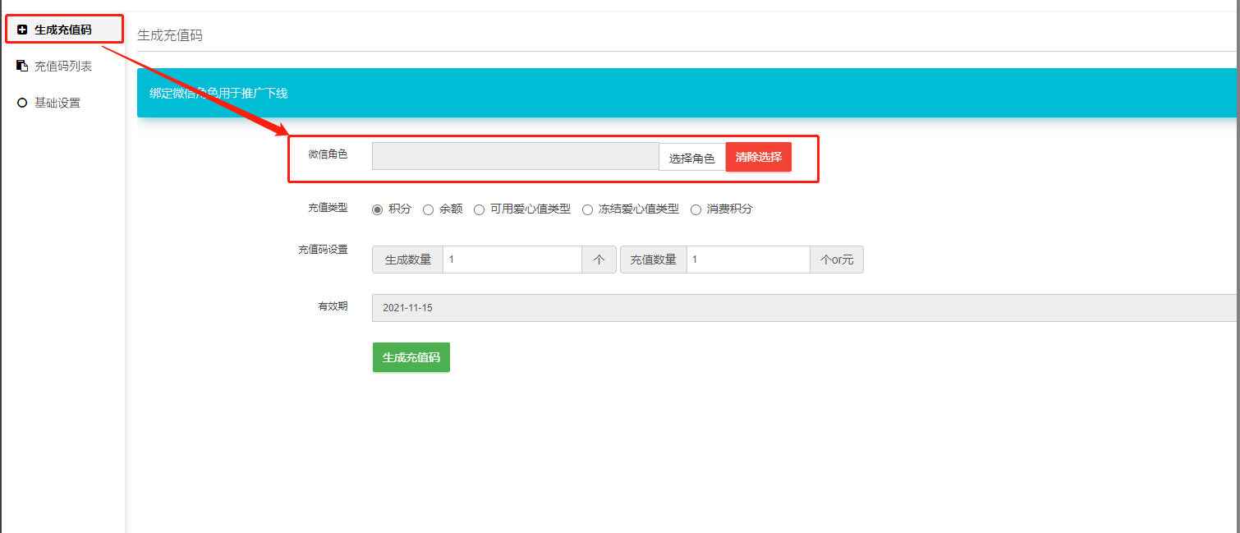
Task: Choose the 余额 recharge type radio button
Action: tap(428, 209)
